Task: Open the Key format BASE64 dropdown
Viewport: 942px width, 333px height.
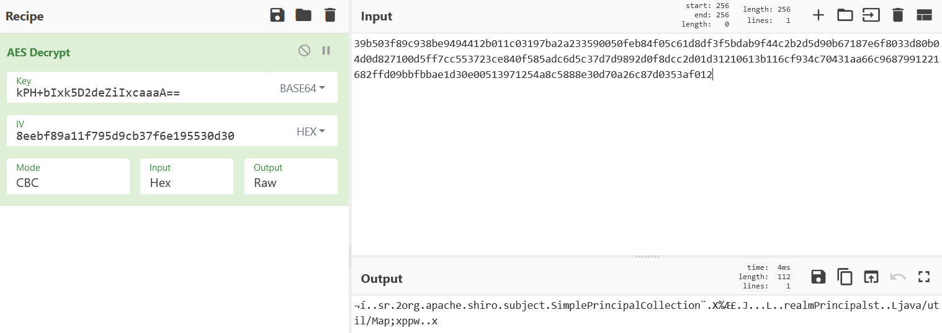Action: pos(302,88)
